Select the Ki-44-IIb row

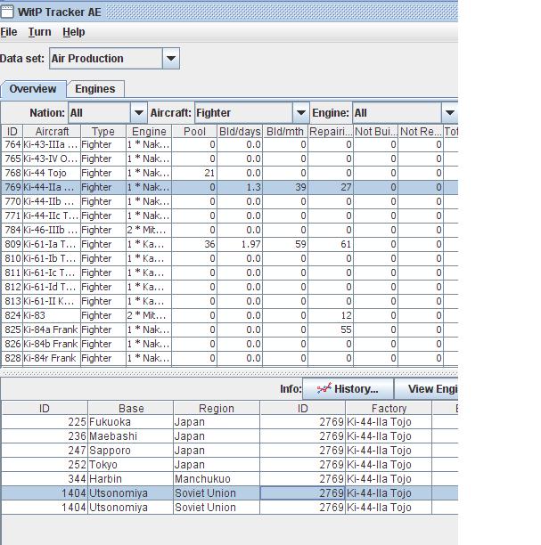229,201
